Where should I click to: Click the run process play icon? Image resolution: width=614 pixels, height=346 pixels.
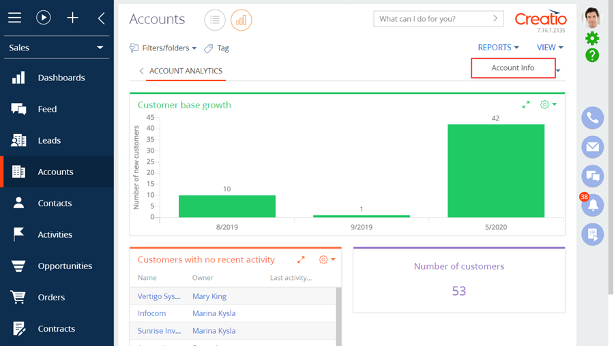44,18
